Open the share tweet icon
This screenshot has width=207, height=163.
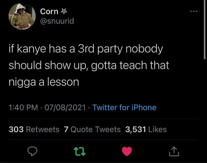coord(174,151)
